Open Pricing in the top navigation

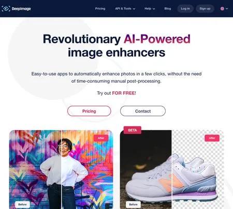click(100, 9)
